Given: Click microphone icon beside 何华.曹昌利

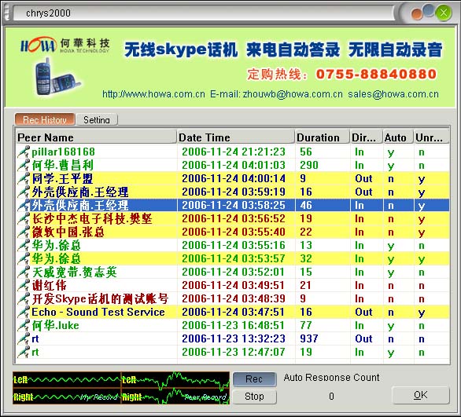Looking at the screenshot, I should [x=24, y=165].
